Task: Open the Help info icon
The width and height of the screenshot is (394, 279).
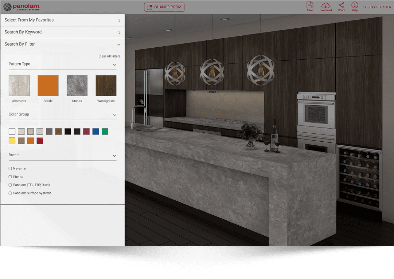Action: click(355, 7)
